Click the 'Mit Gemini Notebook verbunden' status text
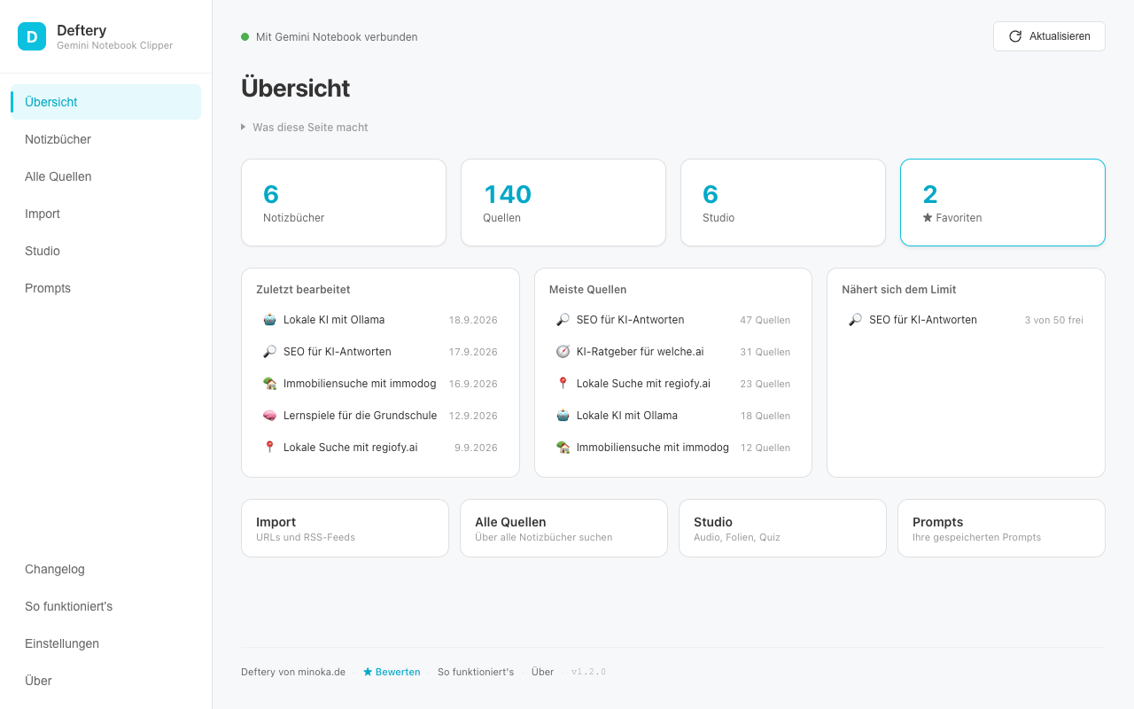1134x709 pixels. [x=337, y=37]
